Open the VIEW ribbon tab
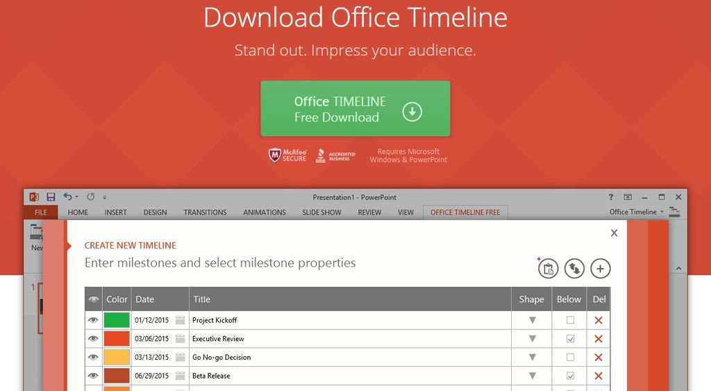 (x=405, y=213)
